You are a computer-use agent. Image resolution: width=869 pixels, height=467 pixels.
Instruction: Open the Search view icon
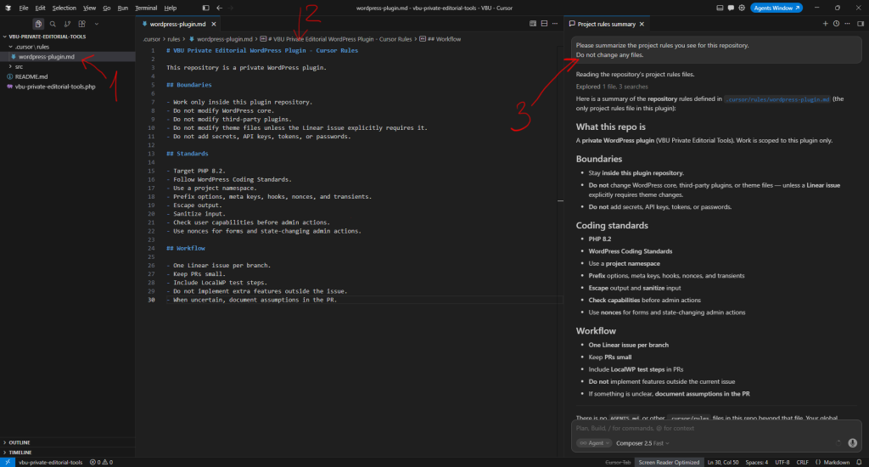click(x=53, y=24)
